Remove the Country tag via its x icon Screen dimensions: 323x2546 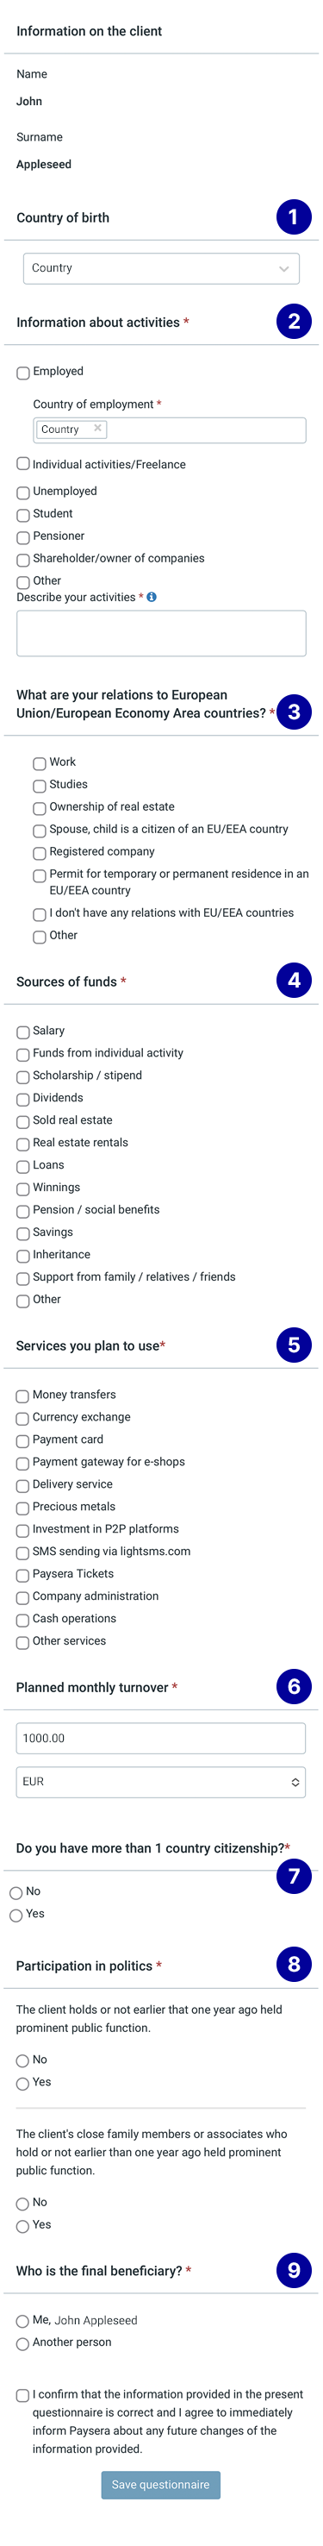coord(96,428)
